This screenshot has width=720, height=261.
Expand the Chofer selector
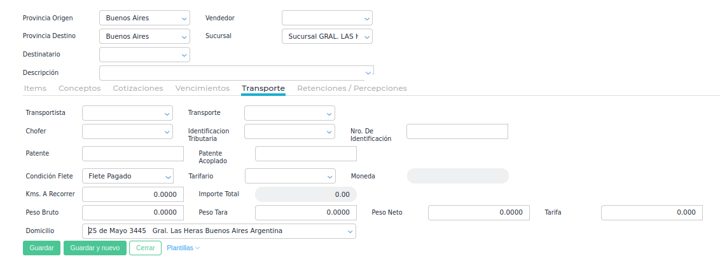pos(127,131)
